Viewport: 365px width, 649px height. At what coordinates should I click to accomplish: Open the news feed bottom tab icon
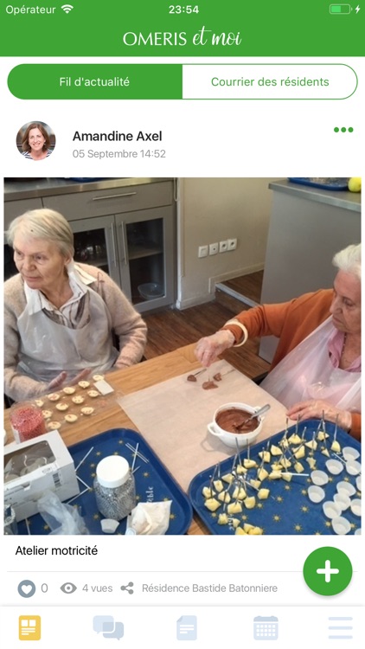[29, 627]
